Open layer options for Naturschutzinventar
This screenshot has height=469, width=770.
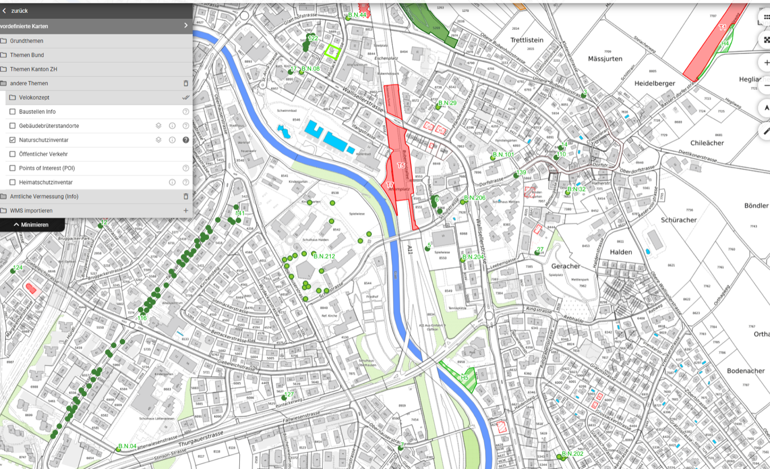159,140
